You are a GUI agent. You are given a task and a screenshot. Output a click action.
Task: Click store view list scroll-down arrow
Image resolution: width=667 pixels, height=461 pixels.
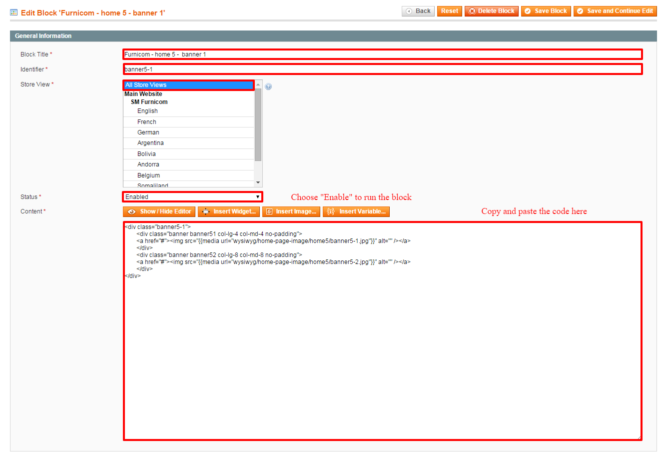coord(258,183)
